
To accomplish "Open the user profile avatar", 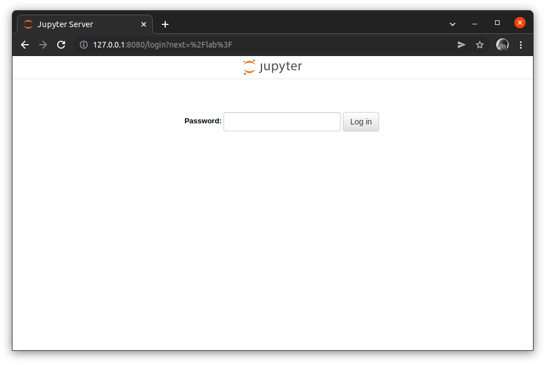I will [x=502, y=45].
